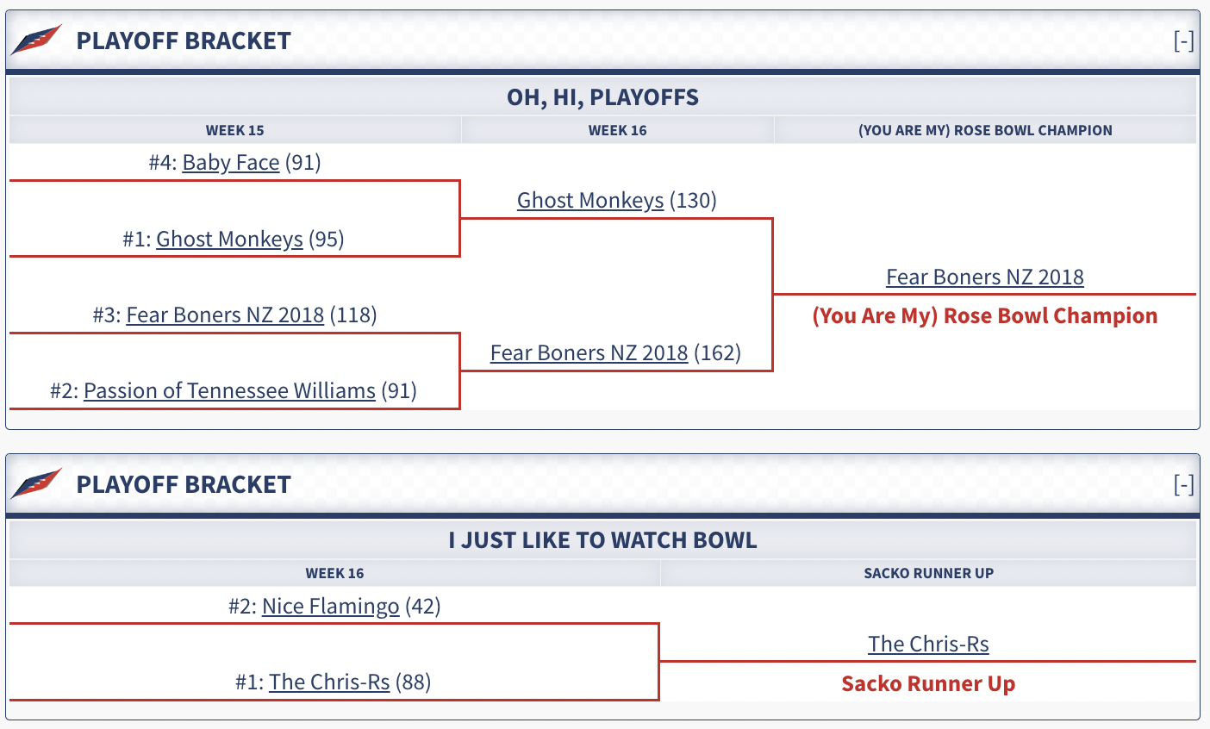Open #1 seed Ghost Monkeys link in Week 15
This screenshot has height=729, width=1210.
[229, 239]
